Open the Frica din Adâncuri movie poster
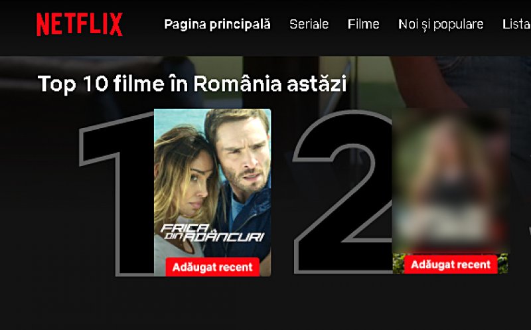 tap(212, 193)
